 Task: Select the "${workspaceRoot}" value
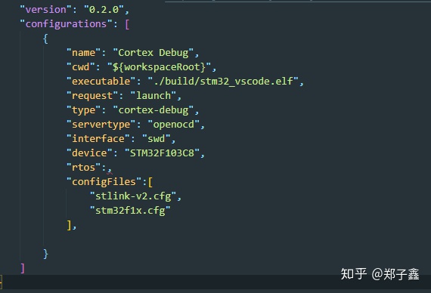[x=159, y=66]
